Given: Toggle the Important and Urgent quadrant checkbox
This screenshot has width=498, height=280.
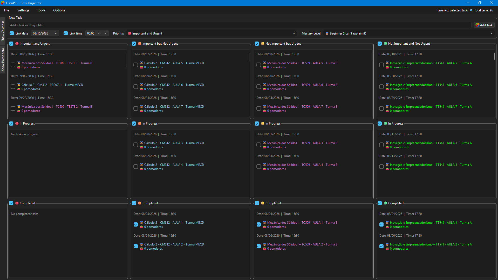Looking at the screenshot, I should click(x=11, y=44).
